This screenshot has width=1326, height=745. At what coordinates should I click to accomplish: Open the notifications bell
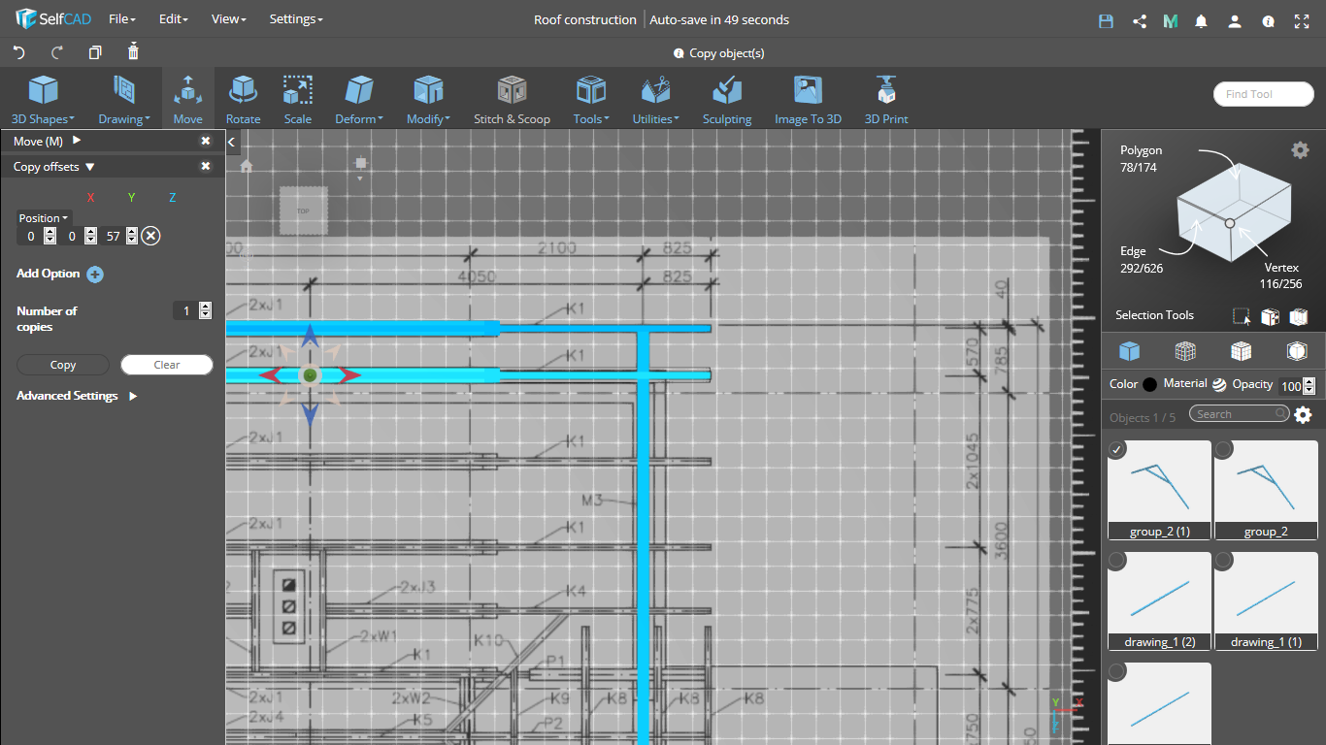1202,20
